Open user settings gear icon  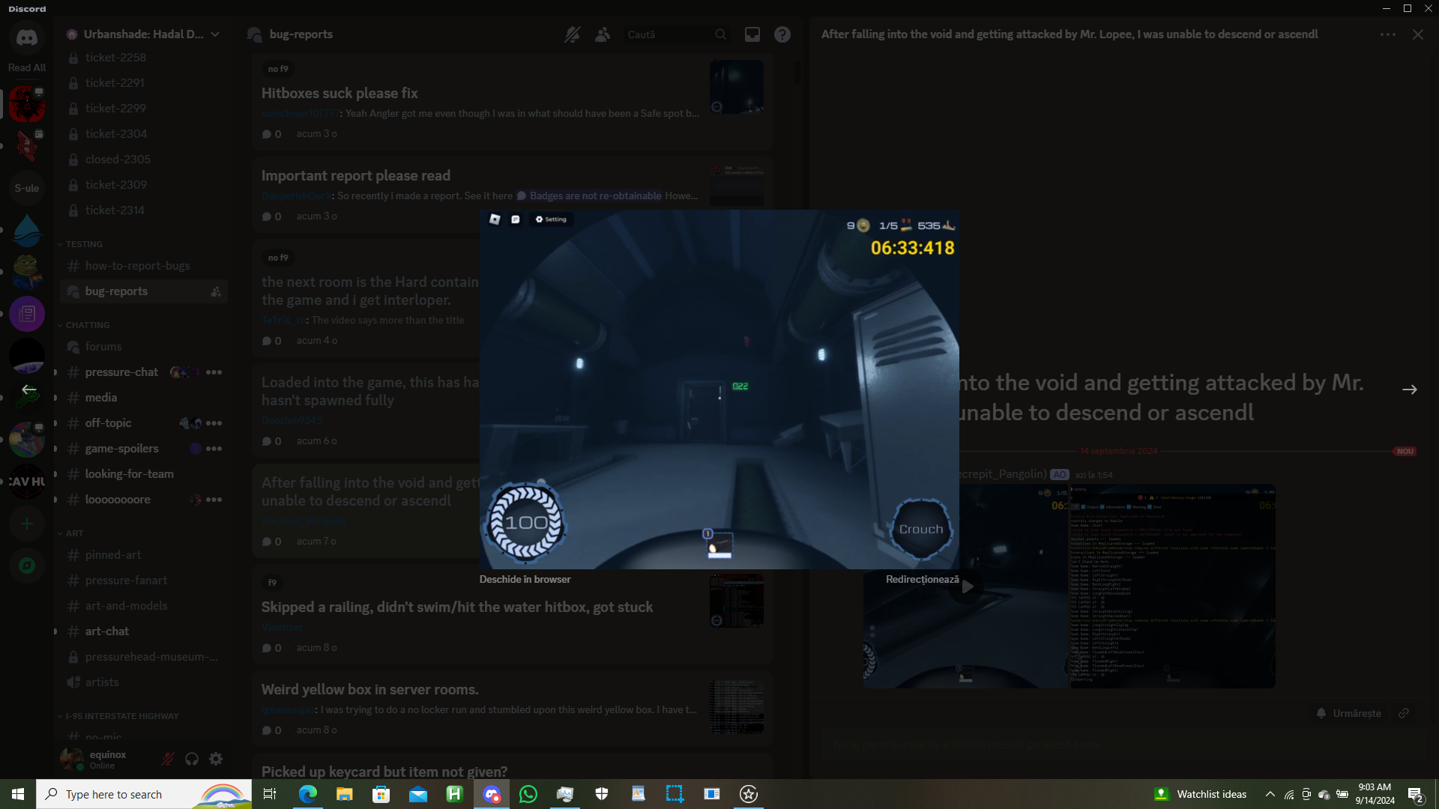click(216, 759)
